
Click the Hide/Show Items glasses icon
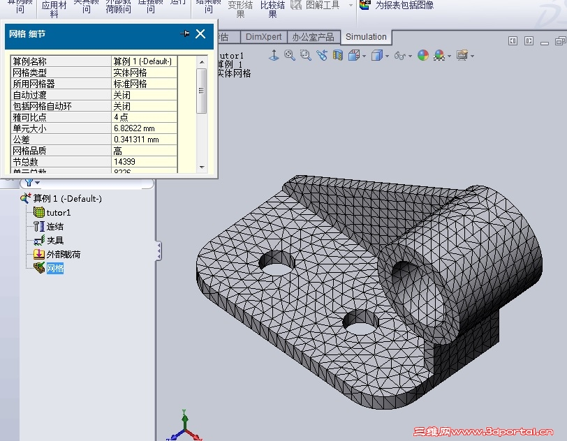coord(399,56)
